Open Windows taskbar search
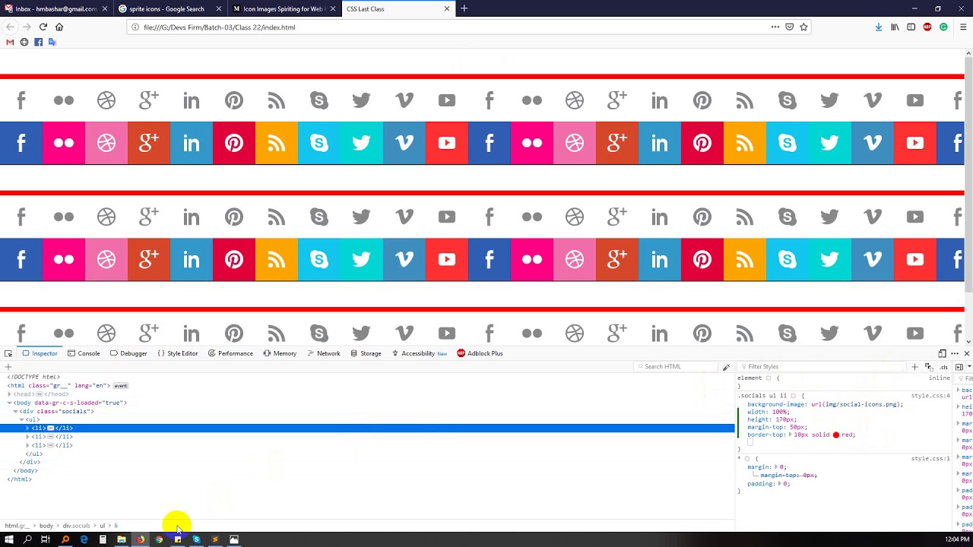 click(x=27, y=539)
